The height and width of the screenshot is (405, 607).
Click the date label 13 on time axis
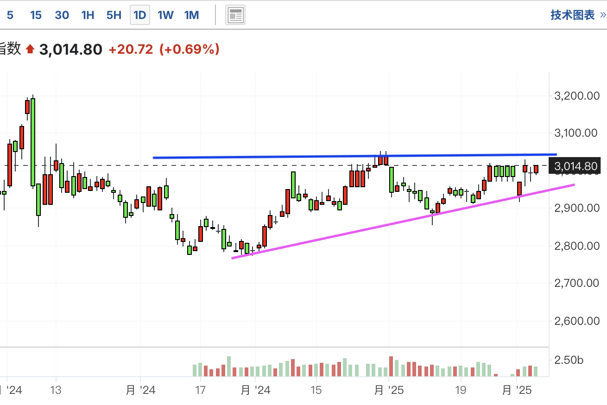click(56, 390)
